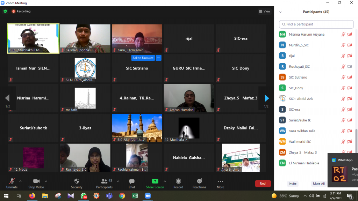Viewport: 358px width, 201px height.
Task: Toggle Stop Video camera button
Action: click(36, 181)
